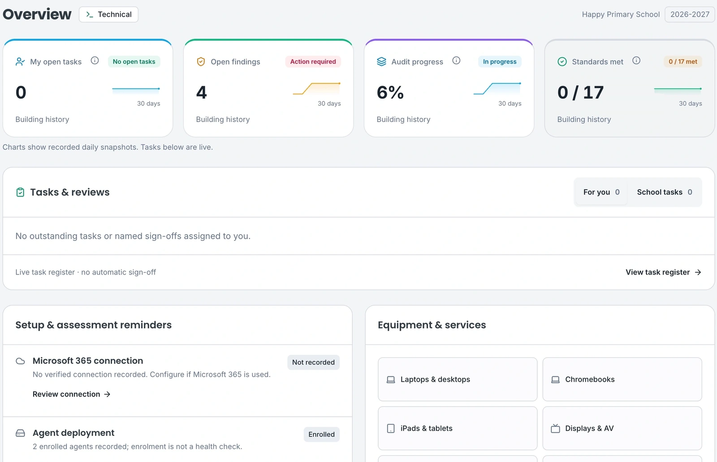
Task: Click the arrow icon beside View task register
Action: tap(698, 272)
